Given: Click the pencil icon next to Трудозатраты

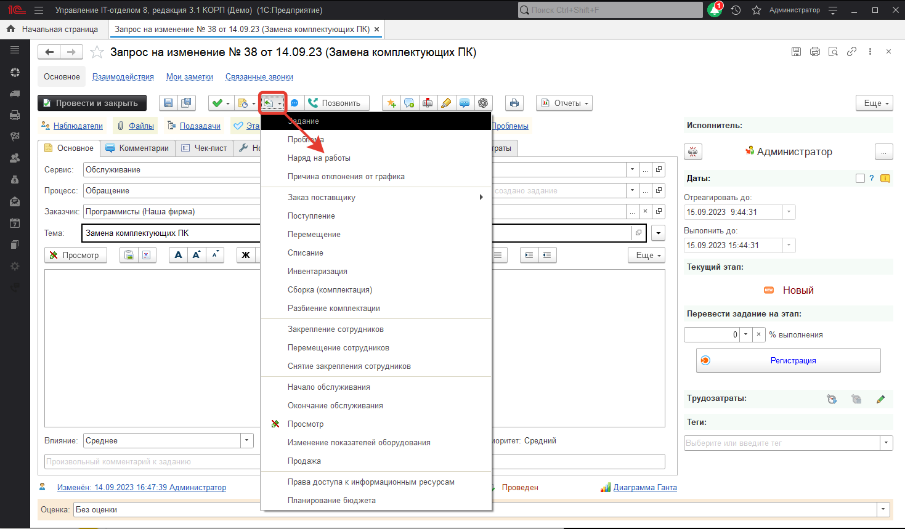Looking at the screenshot, I should pyautogui.click(x=880, y=399).
